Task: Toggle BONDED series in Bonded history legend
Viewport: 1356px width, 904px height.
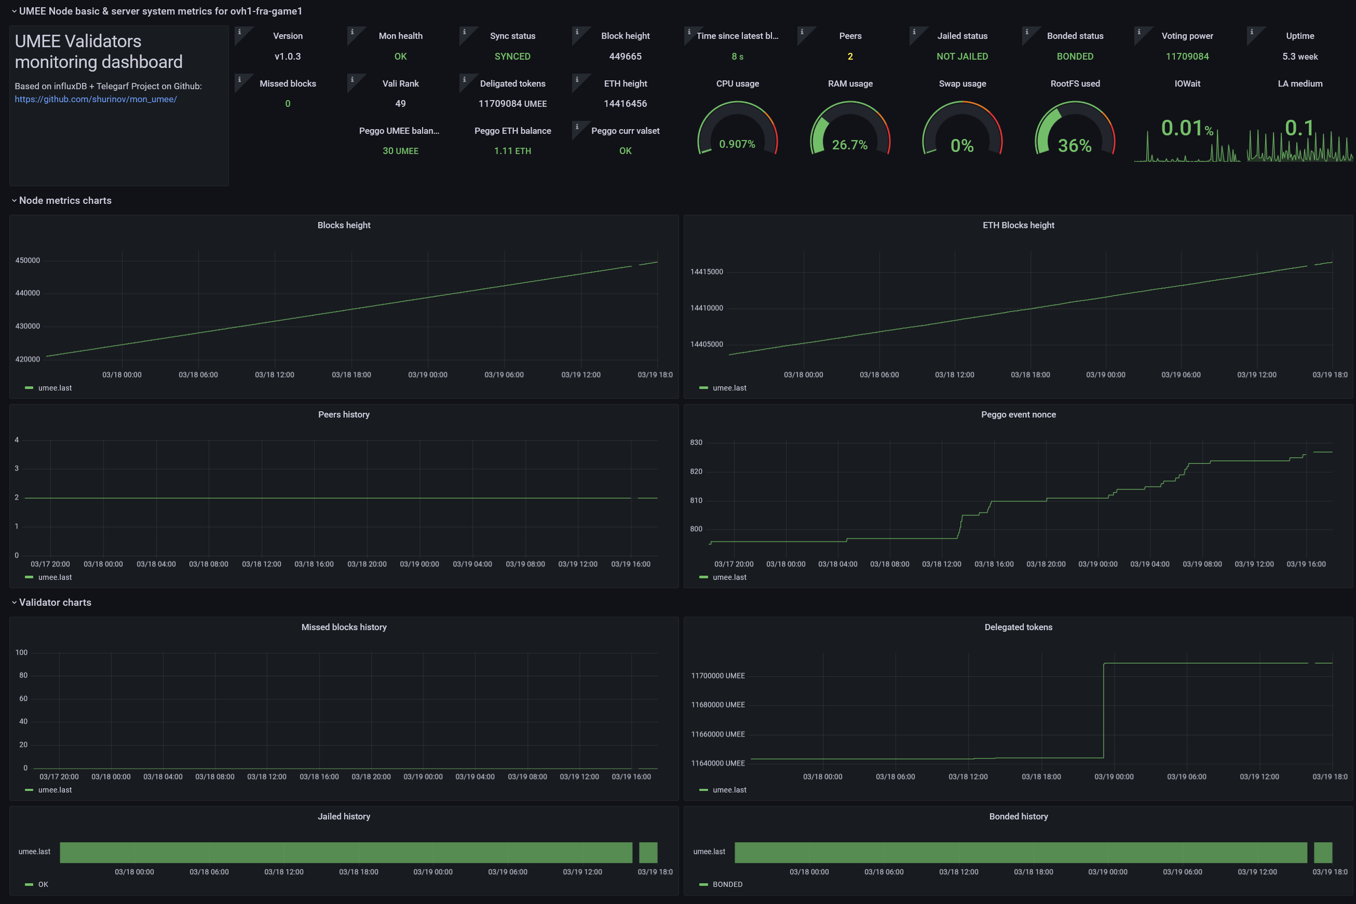Action: click(x=727, y=884)
